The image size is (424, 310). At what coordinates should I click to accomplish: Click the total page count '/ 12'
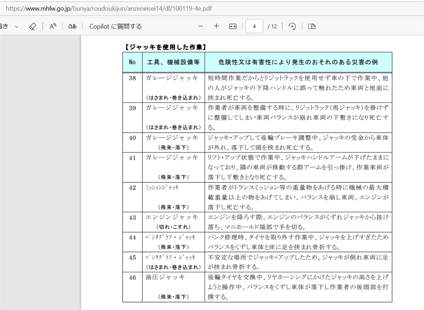click(272, 26)
